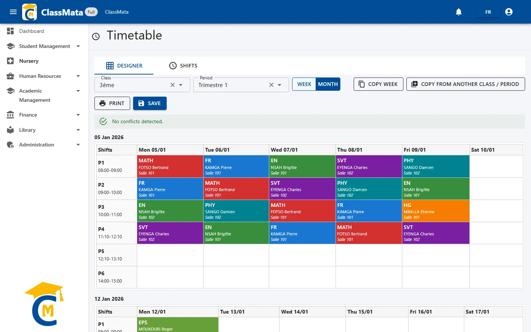Viewport: 531px width, 332px height.
Task: Print the timetable
Action: click(112, 103)
